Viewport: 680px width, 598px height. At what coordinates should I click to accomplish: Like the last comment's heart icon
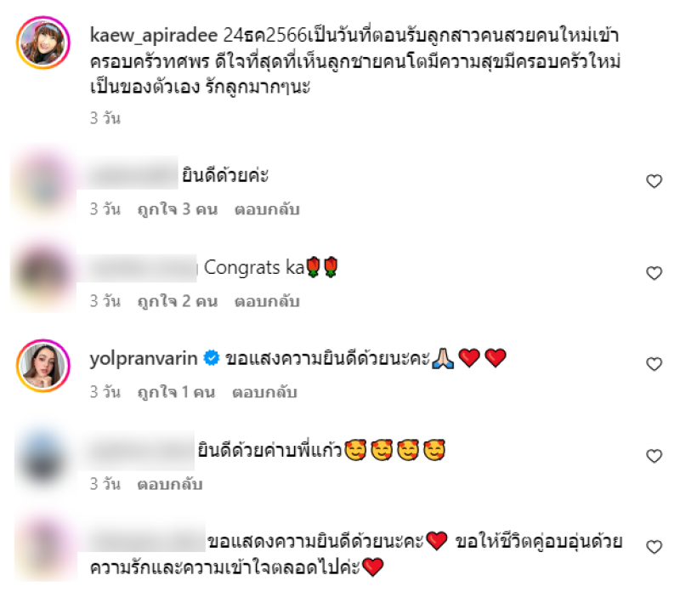[x=654, y=547]
